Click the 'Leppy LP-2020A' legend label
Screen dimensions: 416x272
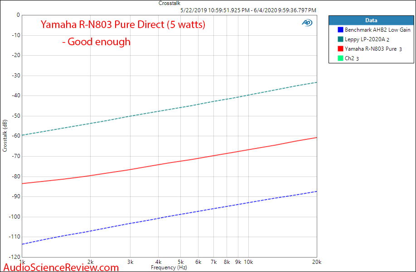tap(365, 39)
